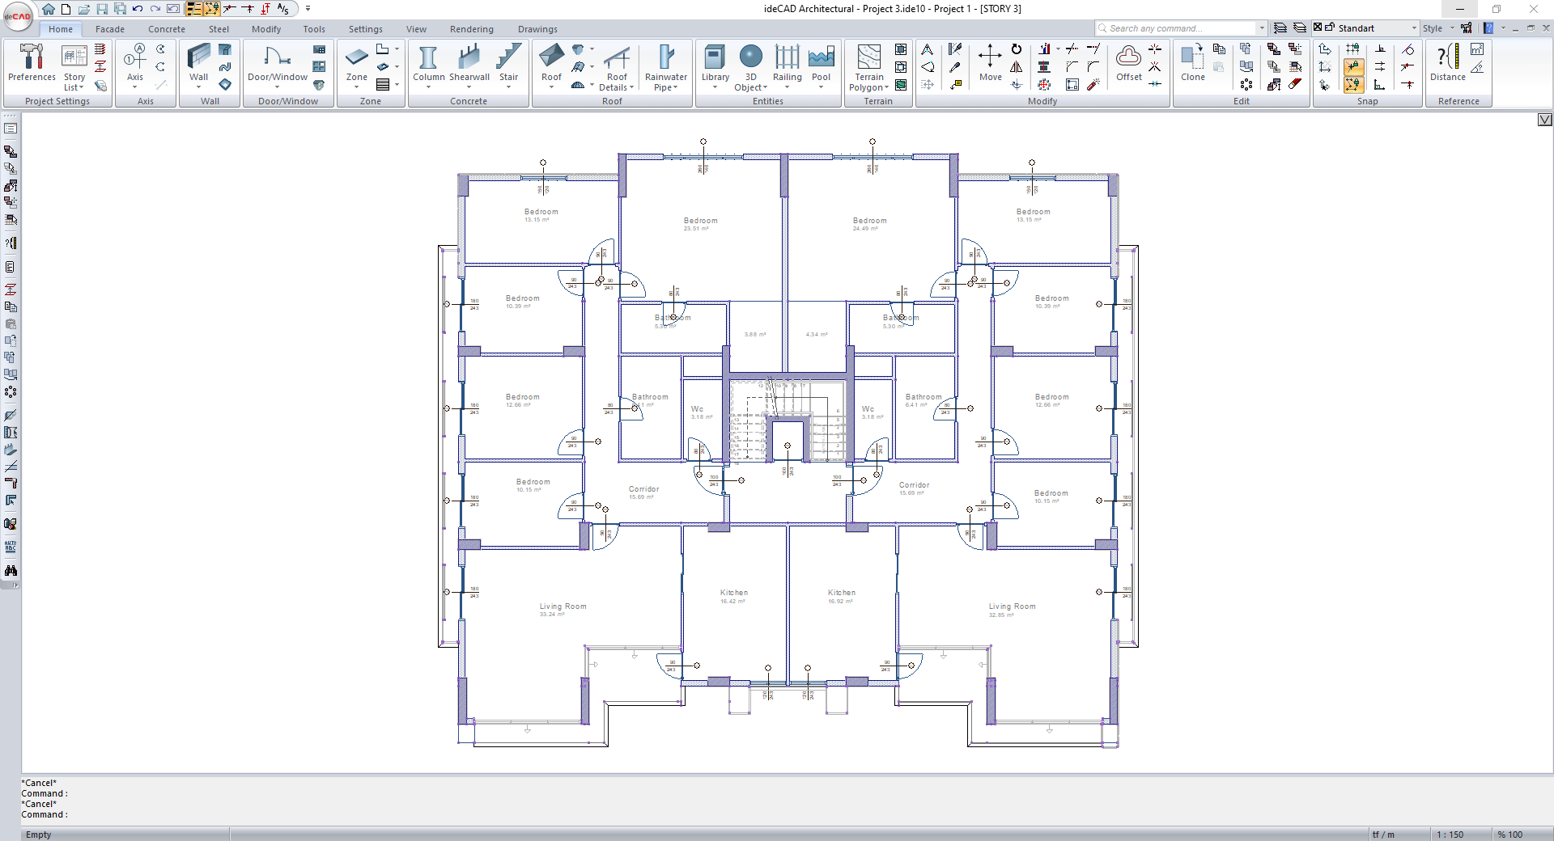Image resolution: width=1554 pixels, height=841 pixels.
Task: Click the Style button
Action: 1433,28
